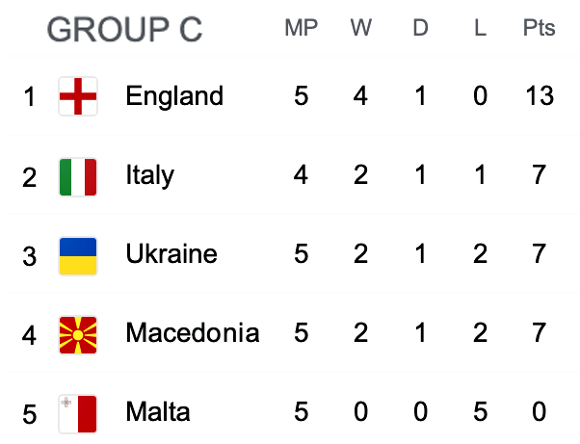The height and width of the screenshot is (444, 580).
Task: Click the D column header
Action: coord(420,28)
